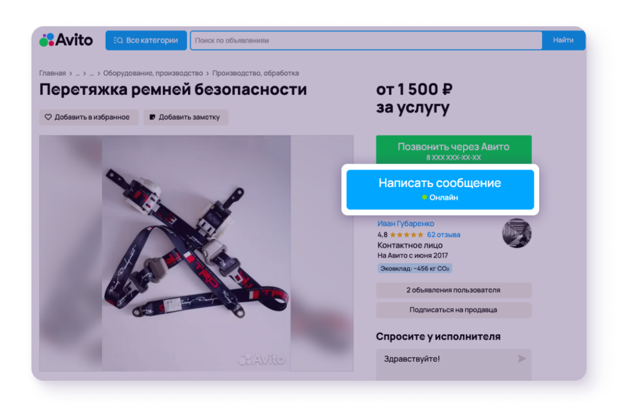The image size is (618, 407).
Task: Go to Главная breadcrumb
Action: point(53,73)
